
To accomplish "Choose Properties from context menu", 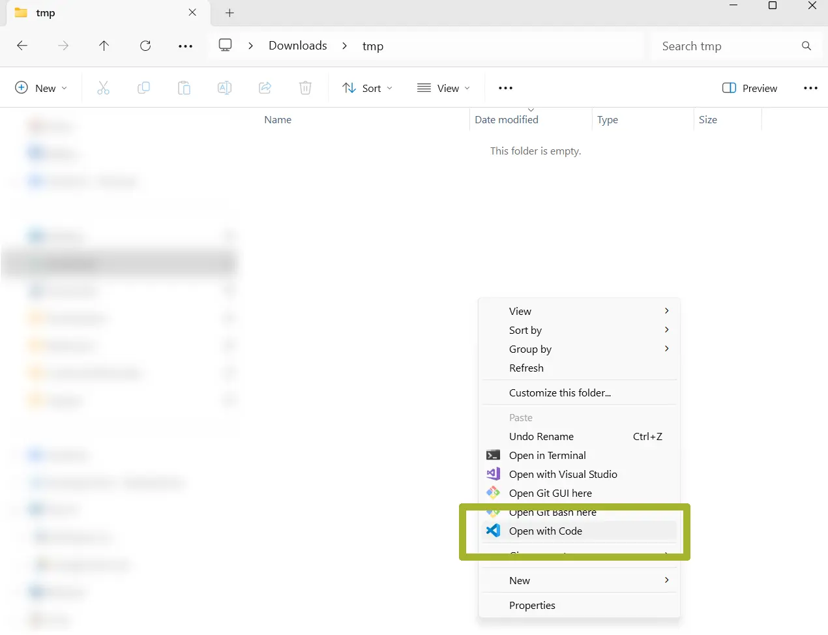I will [x=532, y=605].
